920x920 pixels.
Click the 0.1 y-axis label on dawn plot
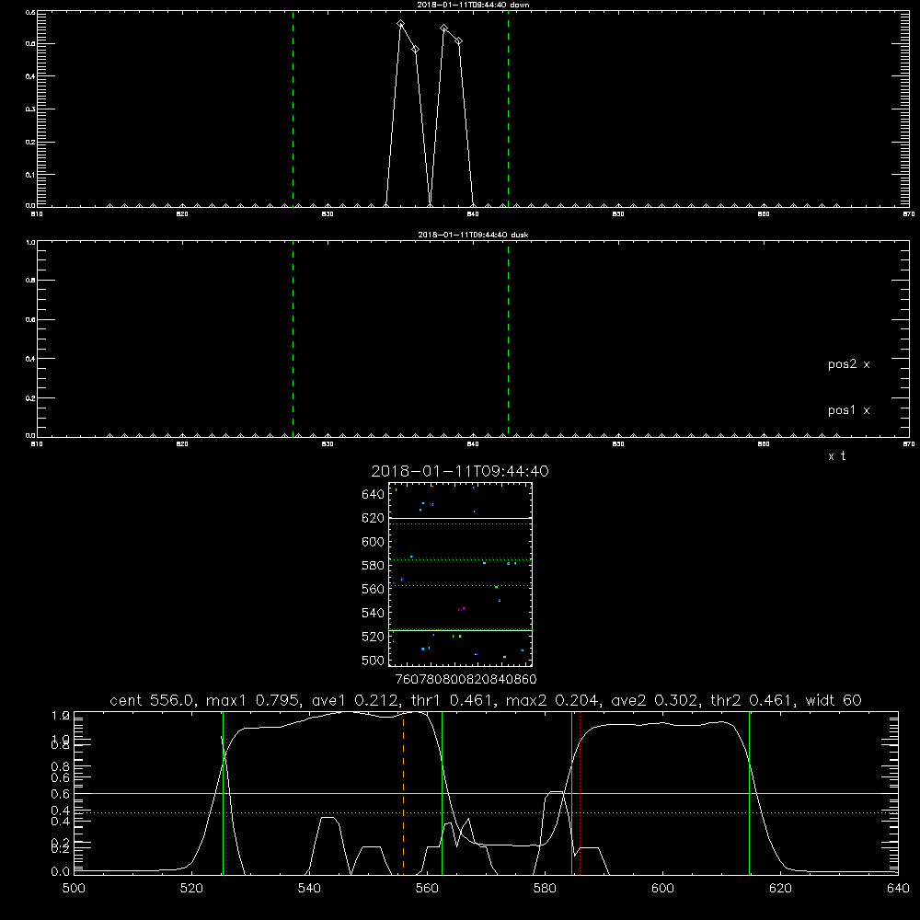click(x=31, y=175)
